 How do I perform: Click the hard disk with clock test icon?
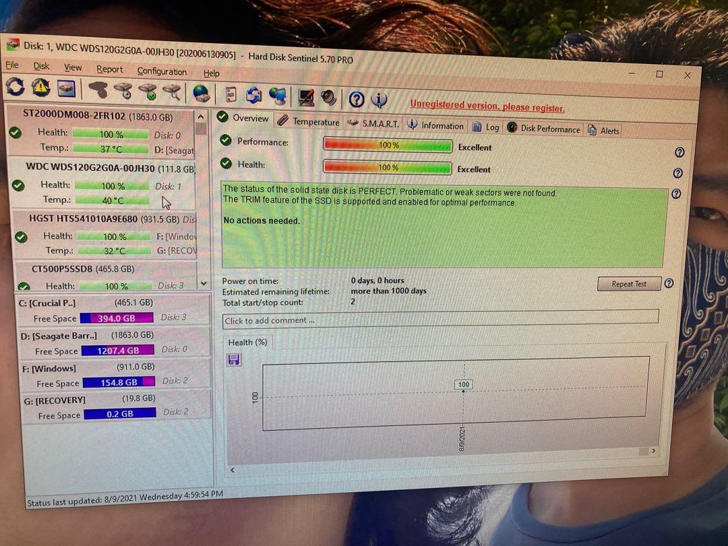click(124, 90)
